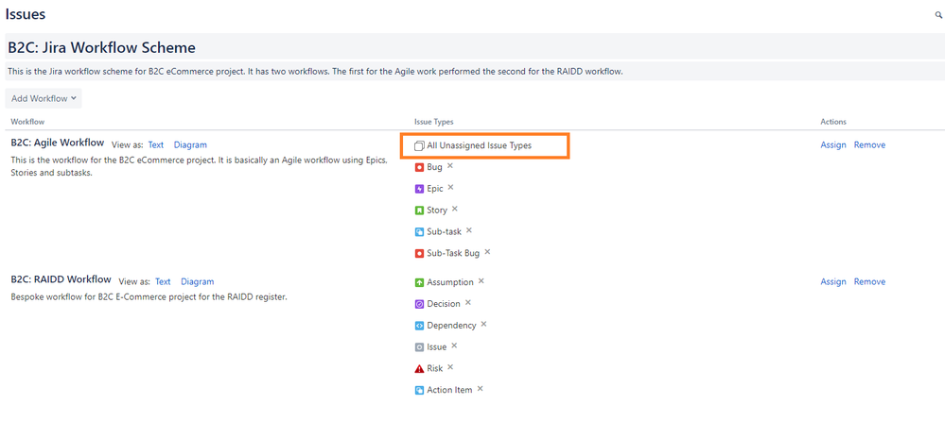View B2C: RAIDD Workflow as Text
This screenshot has width=945, height=438.
(163, 281)
